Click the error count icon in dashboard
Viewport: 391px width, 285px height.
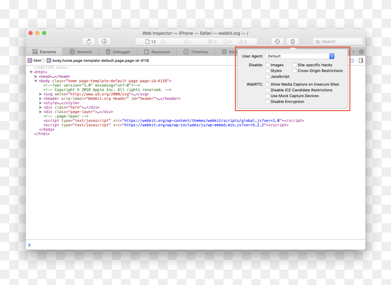point(228,41)
